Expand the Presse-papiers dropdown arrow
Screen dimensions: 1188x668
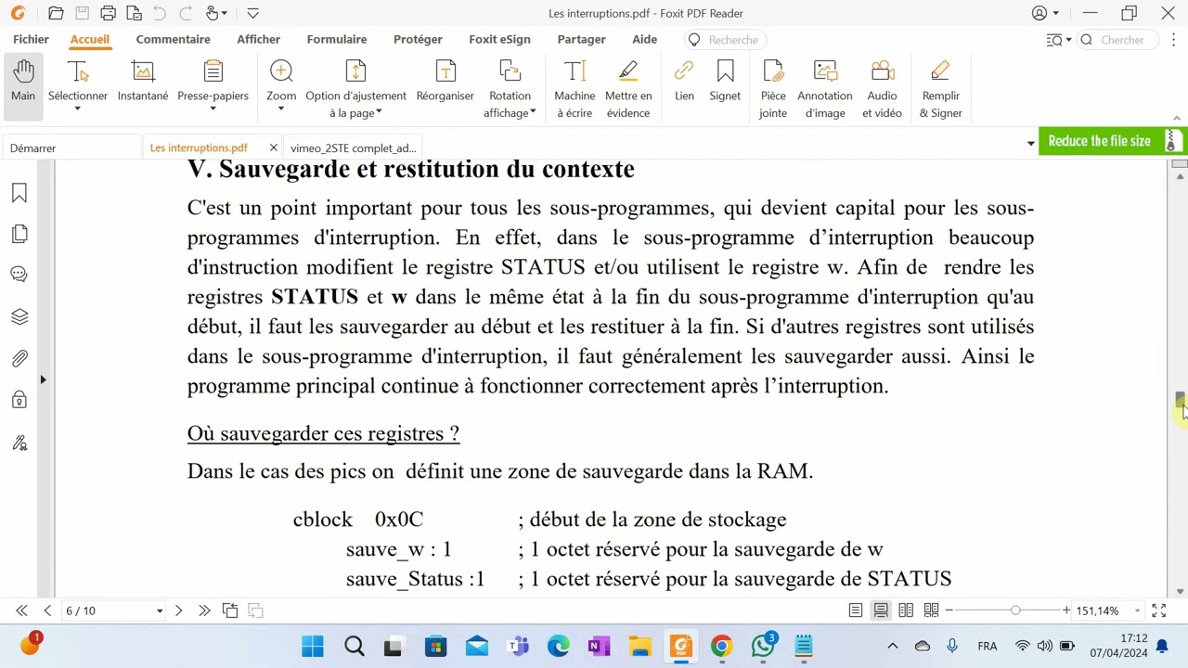[213, 109]
